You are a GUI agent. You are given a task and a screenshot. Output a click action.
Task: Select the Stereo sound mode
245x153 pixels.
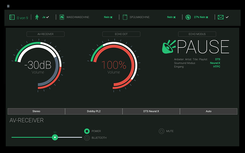[x=36, y=111]
